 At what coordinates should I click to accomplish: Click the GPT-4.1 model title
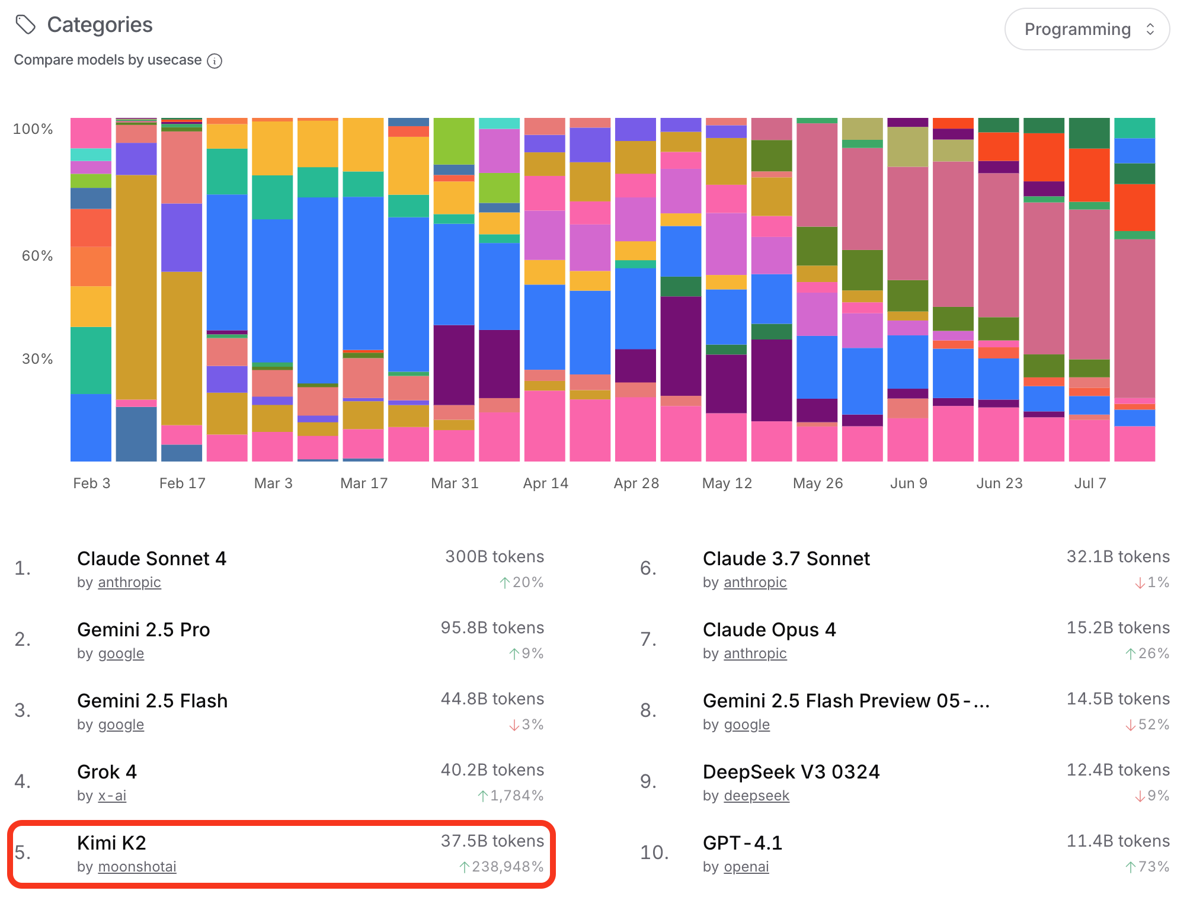click(x=742, y=842)
